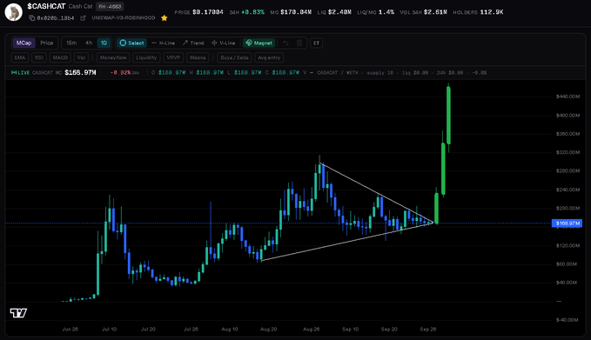Click the Jul 10 date axis label

pyautogui.click(x=110, y=329)
